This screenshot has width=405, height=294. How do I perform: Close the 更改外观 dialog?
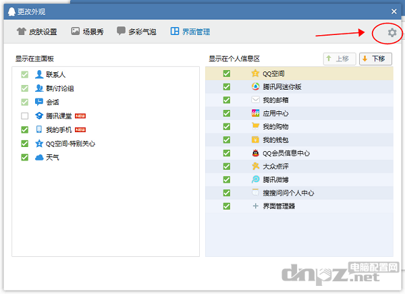click(394, 11)
